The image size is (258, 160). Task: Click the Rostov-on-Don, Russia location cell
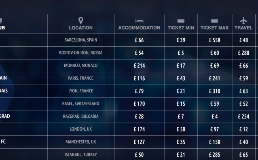[x=80, y=53]
